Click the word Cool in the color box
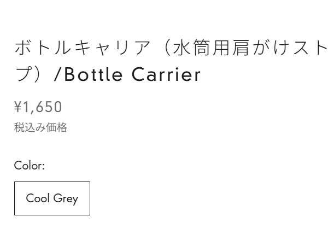Image resolution: width=328 pixels, height=246 pixels. click(x=38, y=198)
